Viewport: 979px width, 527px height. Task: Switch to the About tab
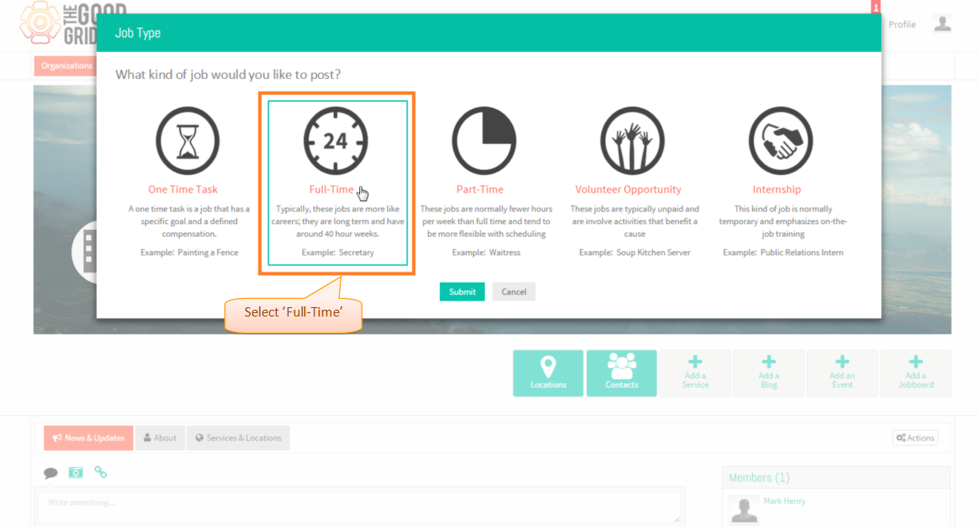[160, 438]
